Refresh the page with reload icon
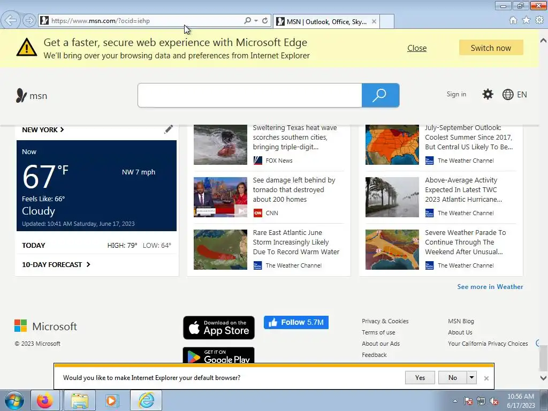 [265, 21]
